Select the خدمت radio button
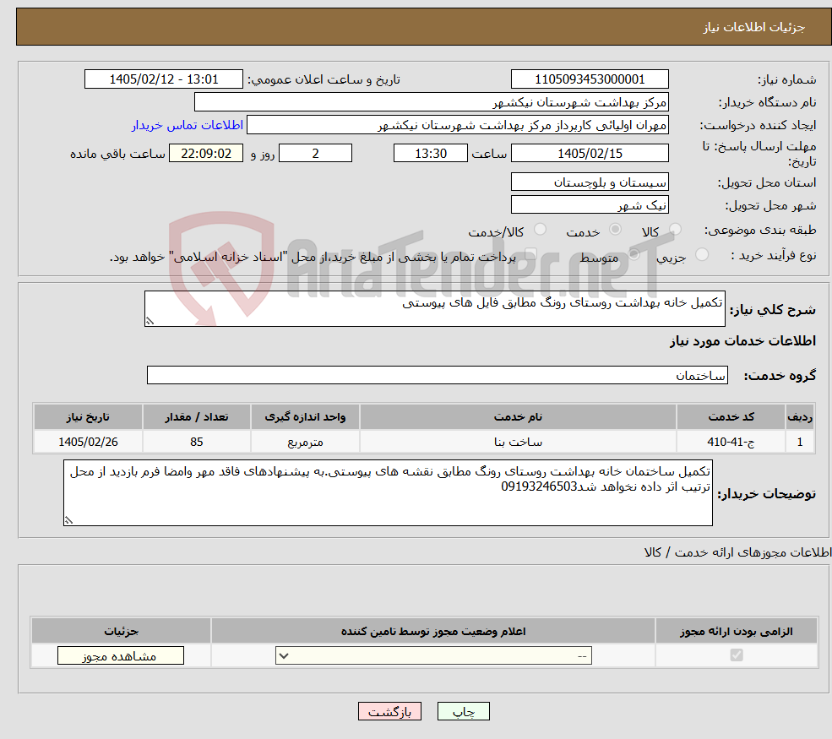832x739 pixels. (615, 229)
